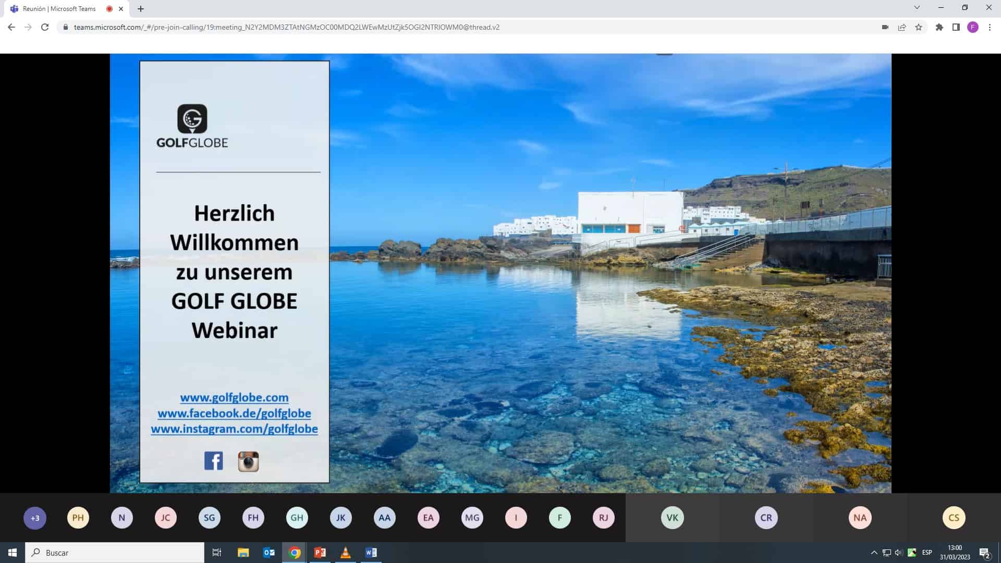
Task: Open the network status tray icon
Action: (x=886, y=553)
